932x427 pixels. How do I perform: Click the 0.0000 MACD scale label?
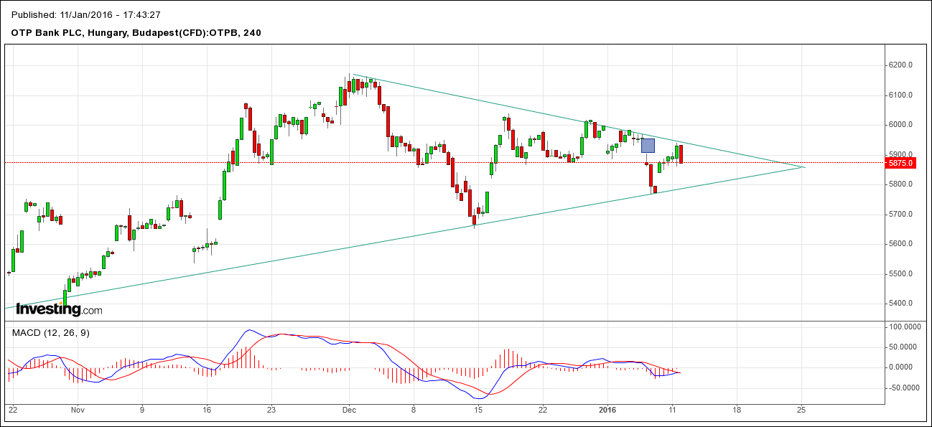tap(906, 367)
